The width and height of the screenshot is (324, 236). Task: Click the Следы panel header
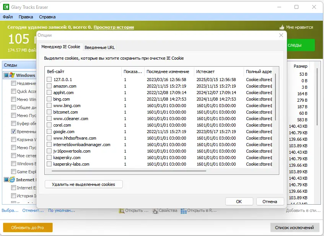pyautogui.click(x=19, y=65)
